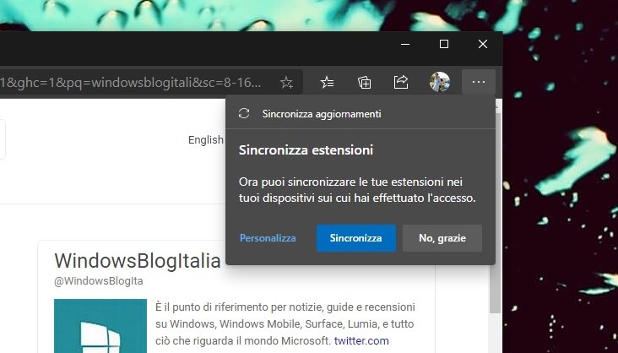The image size is (618, 353).
Task: Click the WindowsBlogItalia heading
Action: tap(137, 260)
